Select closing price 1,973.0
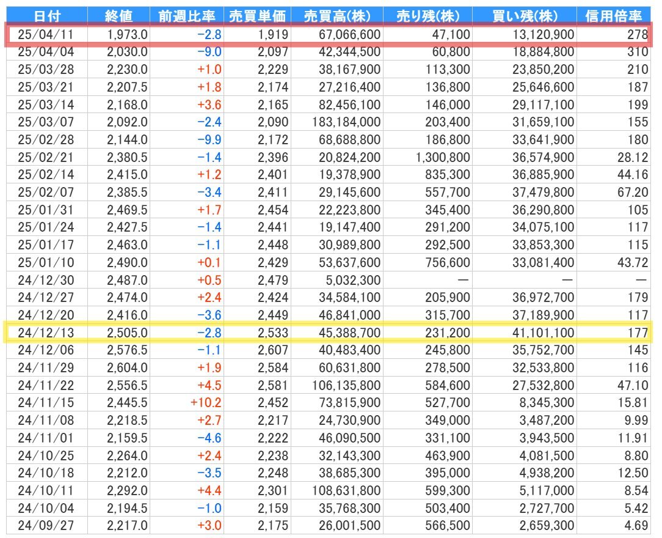The height and width of the screenshot is (538, 662). point(127,34)
